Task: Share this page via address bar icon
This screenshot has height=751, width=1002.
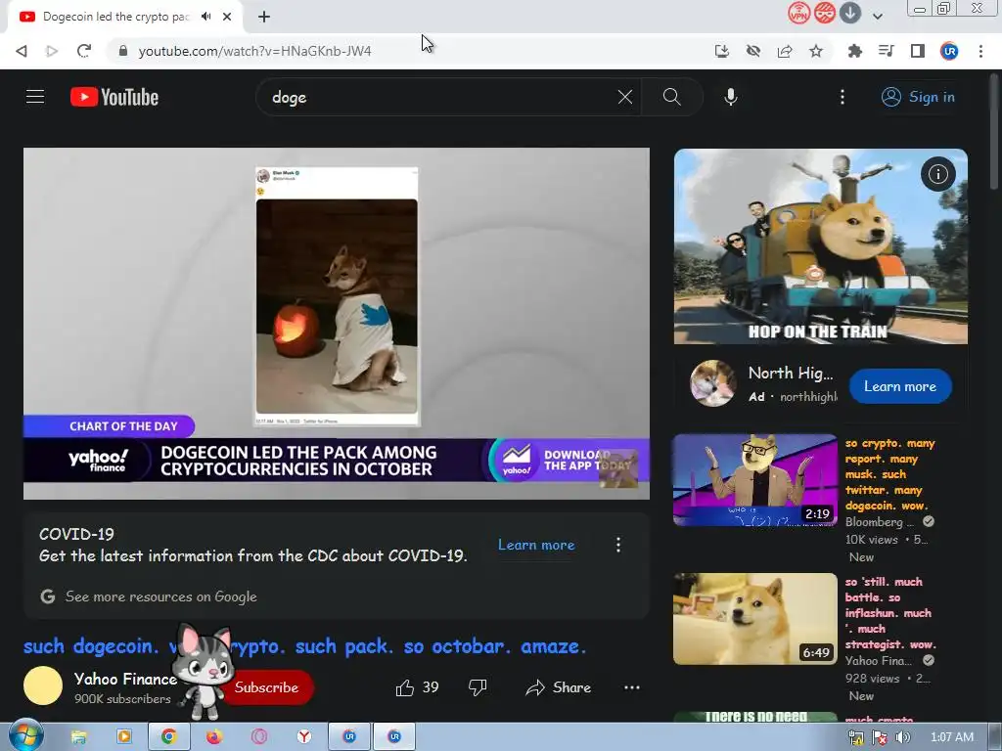Action: (785, 51)
